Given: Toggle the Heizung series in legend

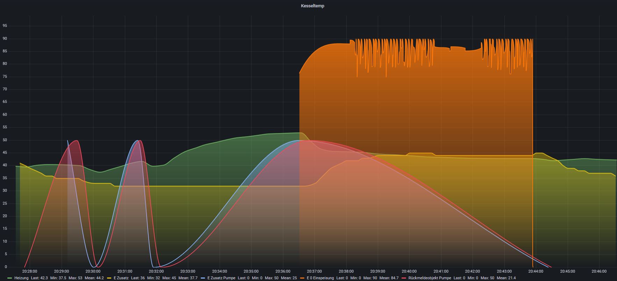Looking at the screenshot, I should click(x=21, y=278).
